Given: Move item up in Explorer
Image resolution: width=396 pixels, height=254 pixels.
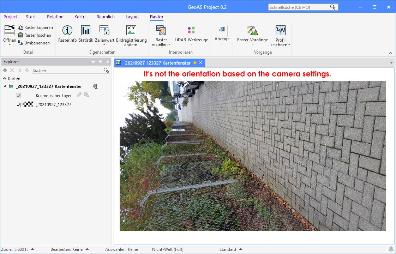Looking at the screenshot, I should pyautogui.click(x=20, y=70).
